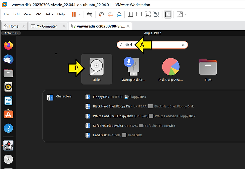Image resolution: width=245 pixels, height=169 pixels.
Task: Toggle the console view toolbar button
Action: (x=168, y=14)
